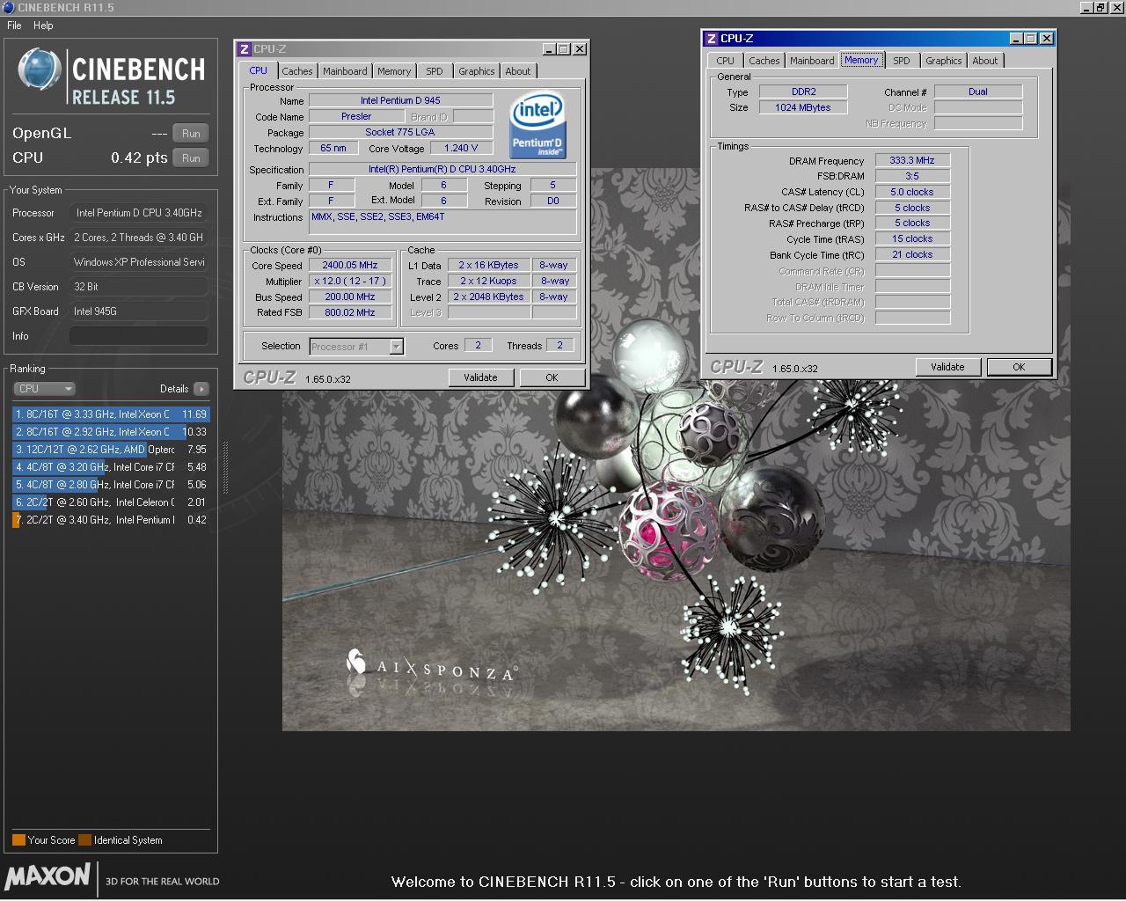This screenshot has width=1126, height=901.
Task: Click the Info input field
Action: point(139,336)
